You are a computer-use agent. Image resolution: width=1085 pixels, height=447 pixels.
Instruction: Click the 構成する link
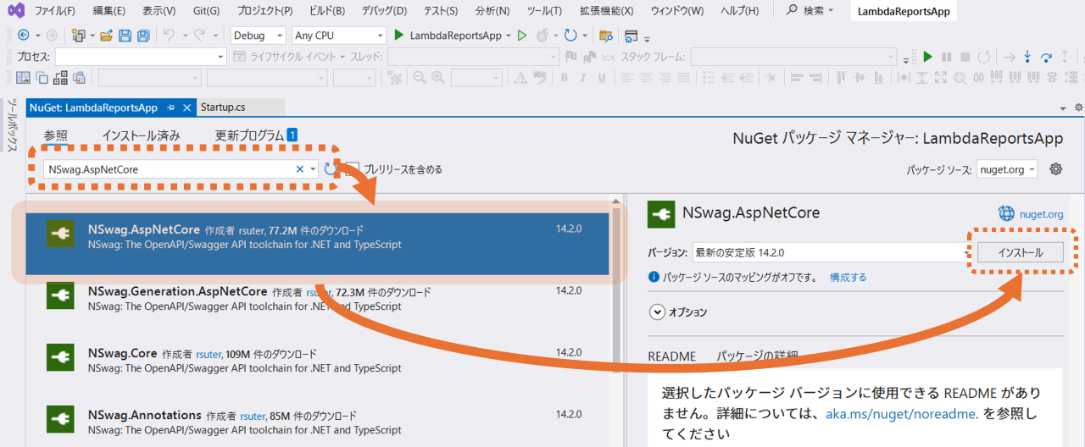click(848, 277)
